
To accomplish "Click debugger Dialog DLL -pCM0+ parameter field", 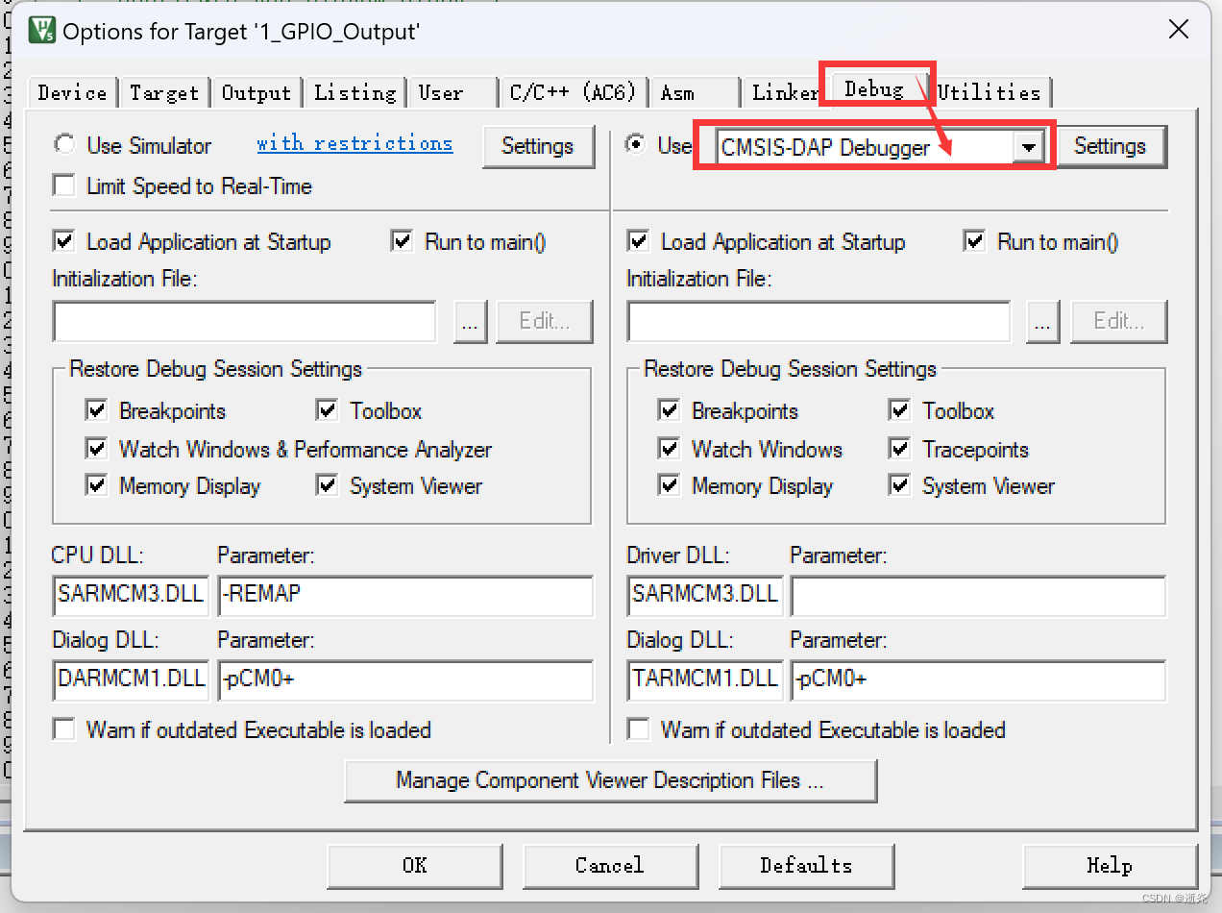I will 978,679.
